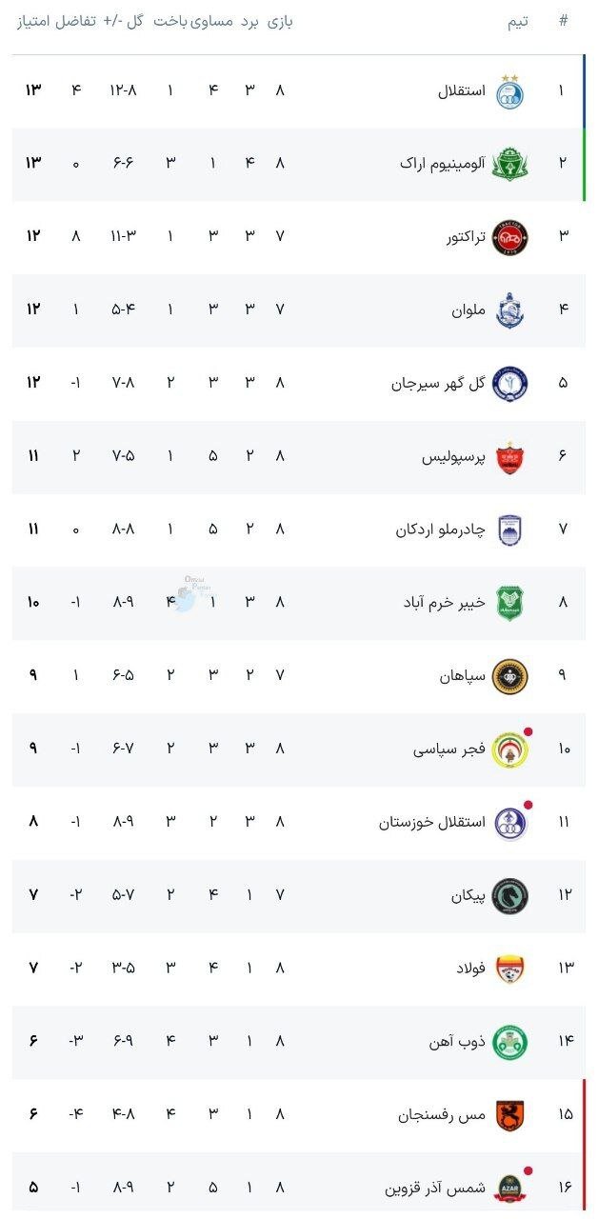Click the Gol Gohar Sirjan crest
The width and height of the screenshot is (598, 1219).
point(510,384)
